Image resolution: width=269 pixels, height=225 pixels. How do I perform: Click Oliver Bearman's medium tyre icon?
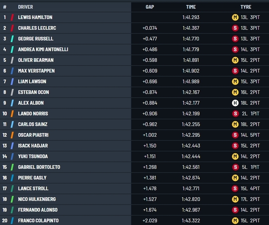click(x=235, y=60)
